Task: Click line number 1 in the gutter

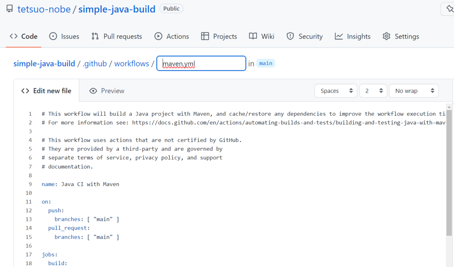Action: 30,114
